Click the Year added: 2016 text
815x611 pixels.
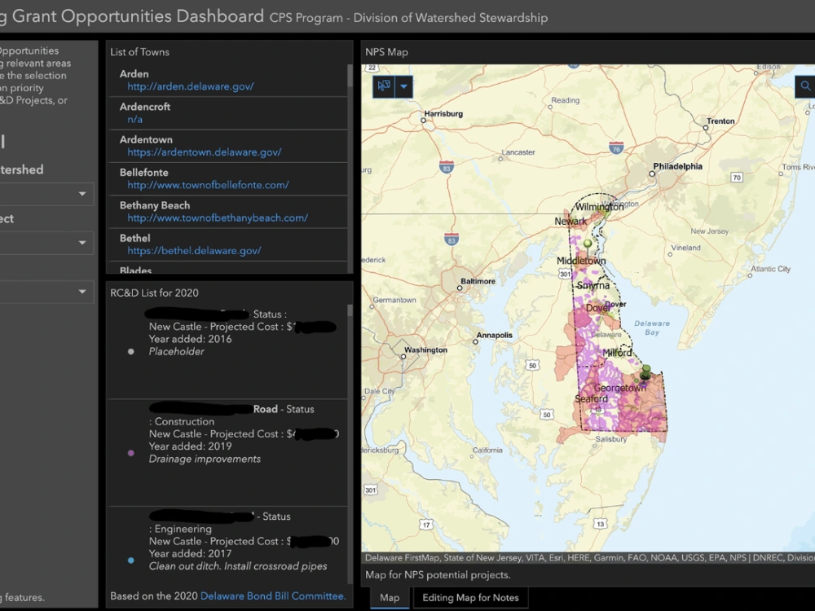[190, 339]
